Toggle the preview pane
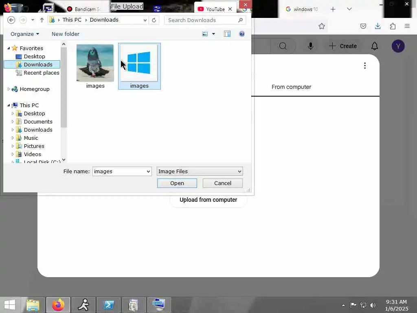This screenshot has width=417, height=313. click(x=227, y=34)
